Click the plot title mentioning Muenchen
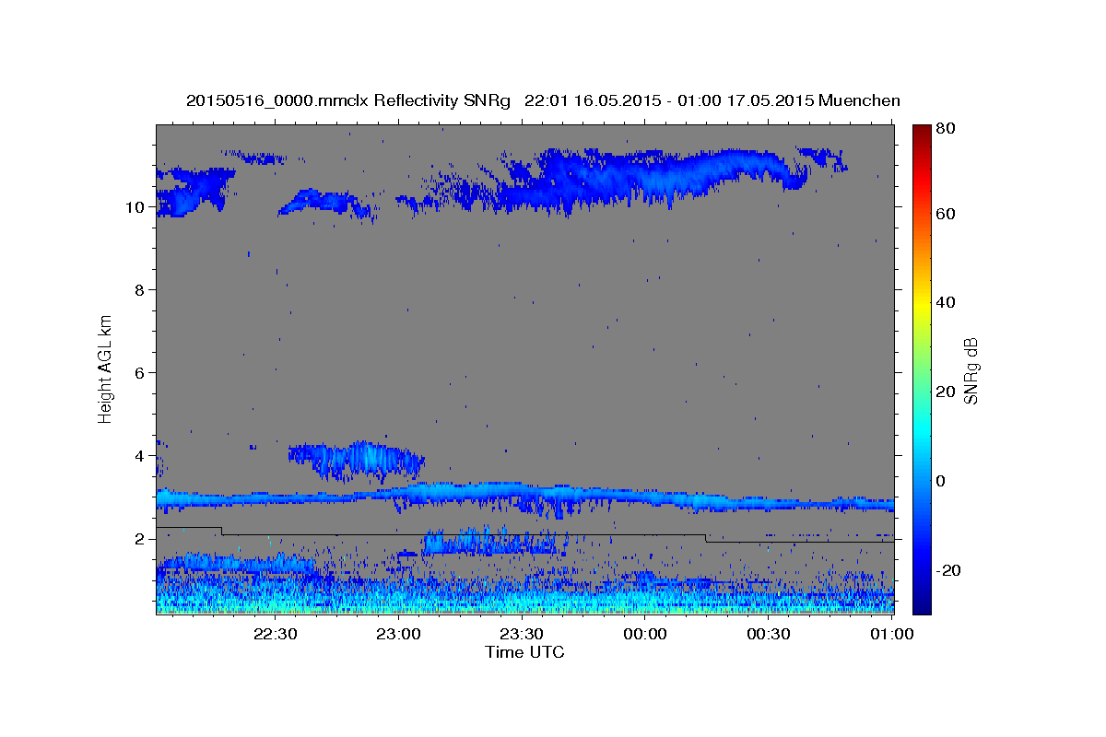The height and width of the screenshot is (737, 1106). (x=543, y=100)
